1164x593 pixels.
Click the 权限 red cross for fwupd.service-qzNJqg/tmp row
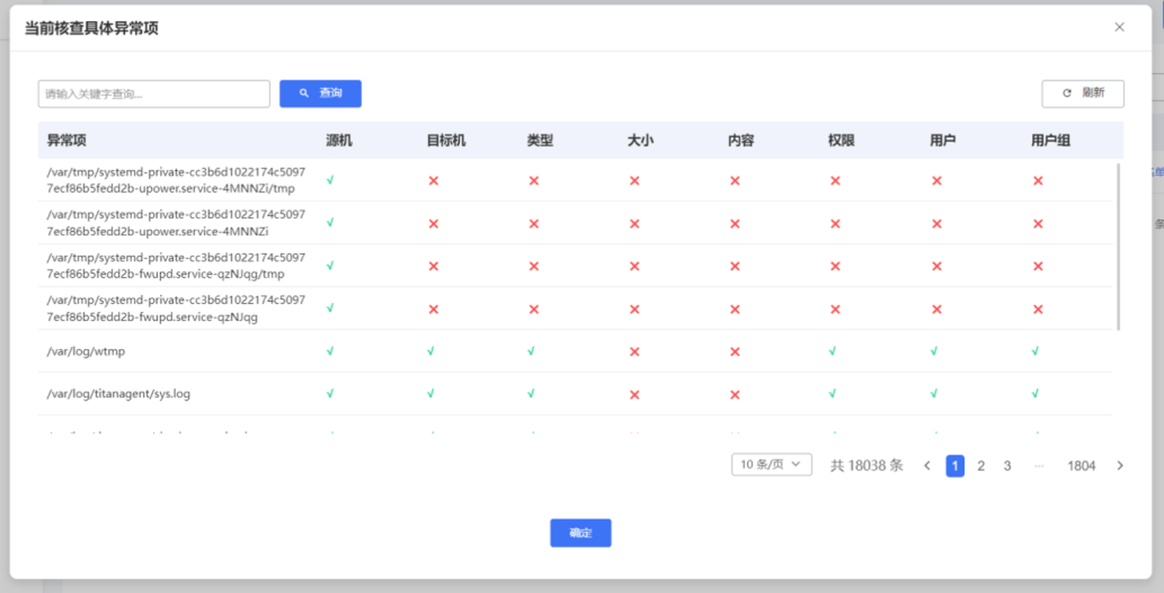[835, 266]
